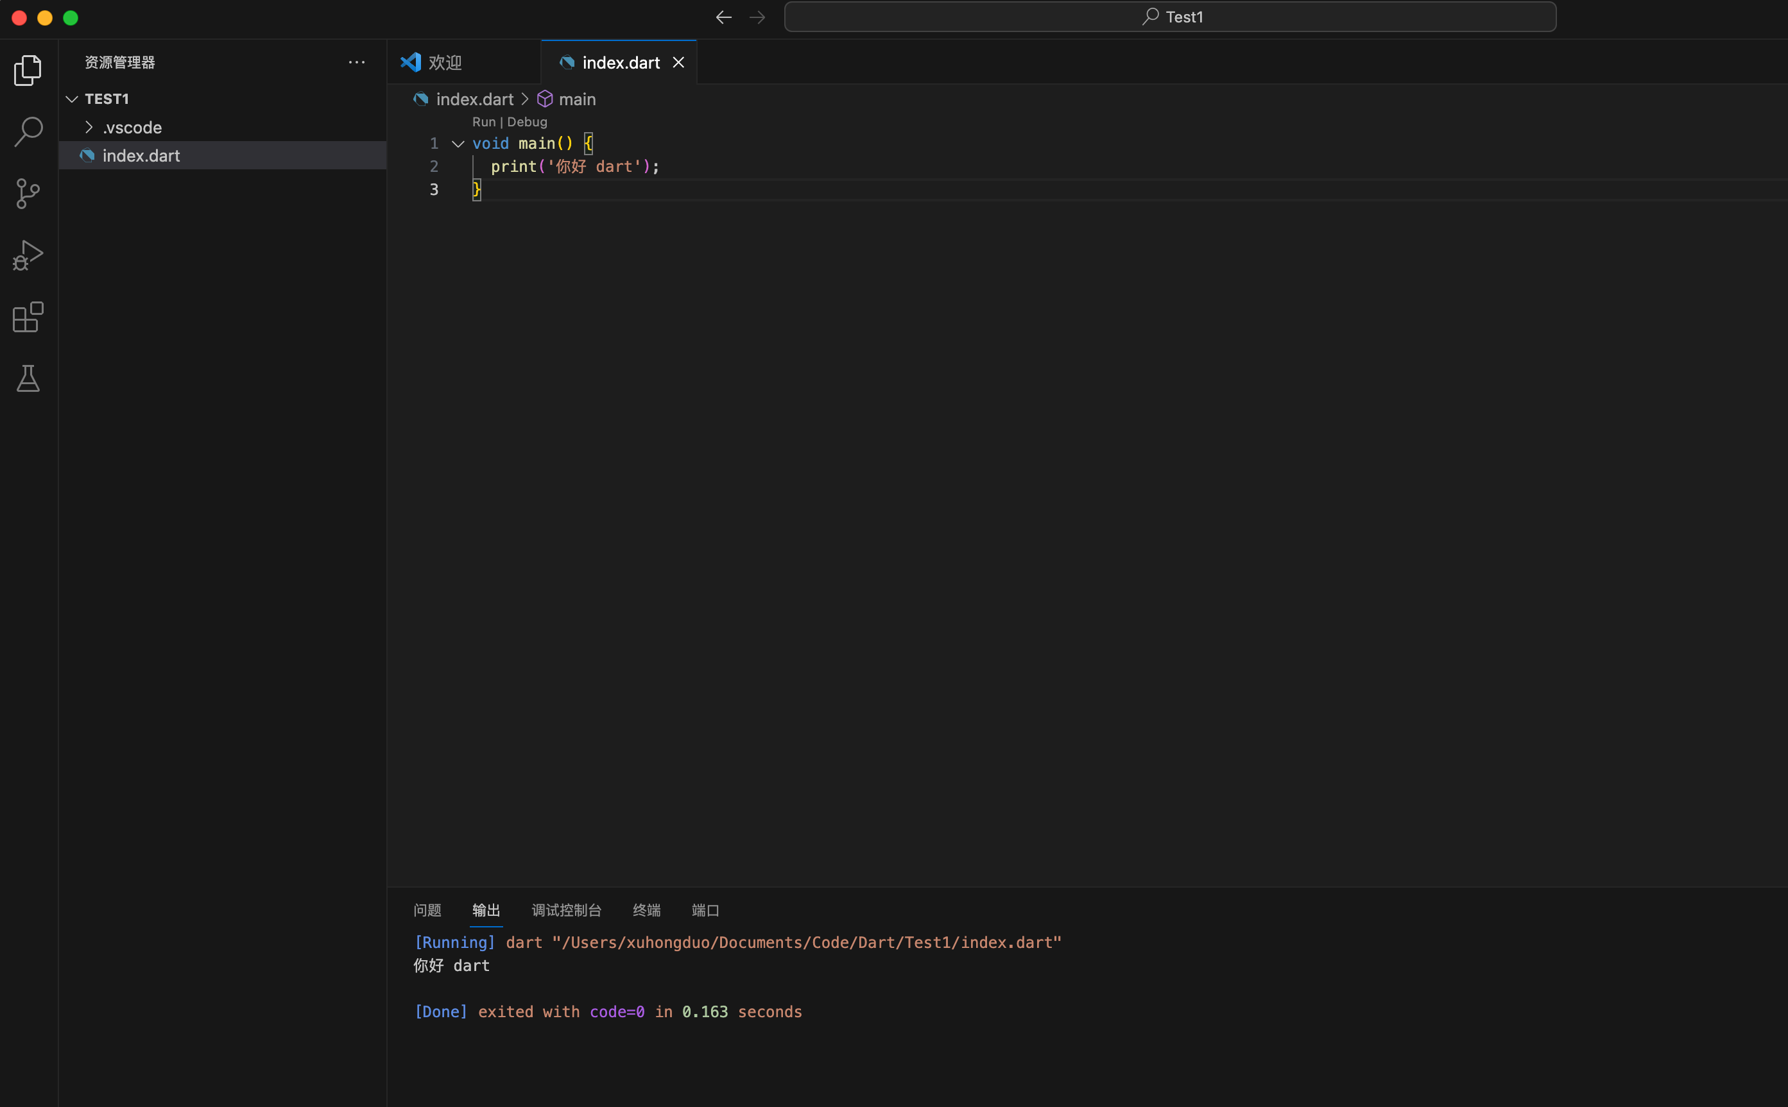
Task: Click index.dart in the breadcrumb
Action: point(475,99)
